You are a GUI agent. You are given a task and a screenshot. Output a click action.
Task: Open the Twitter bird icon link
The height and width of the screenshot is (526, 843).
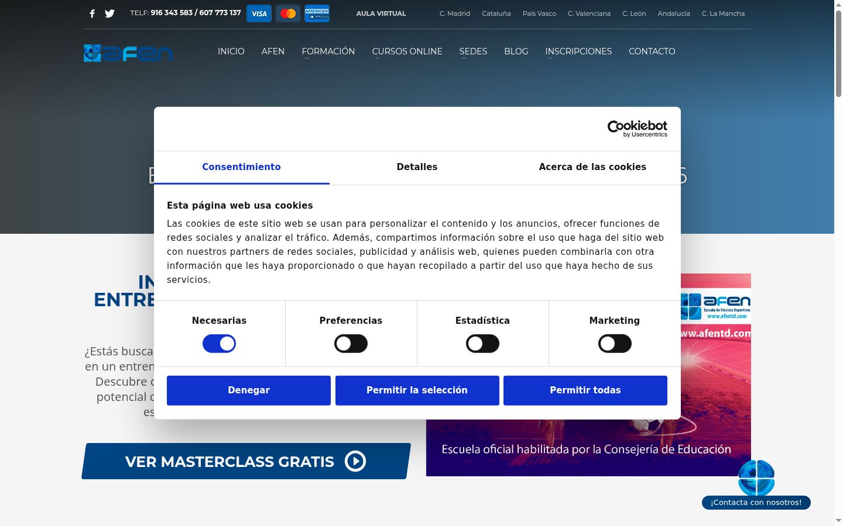coord(109,13)
